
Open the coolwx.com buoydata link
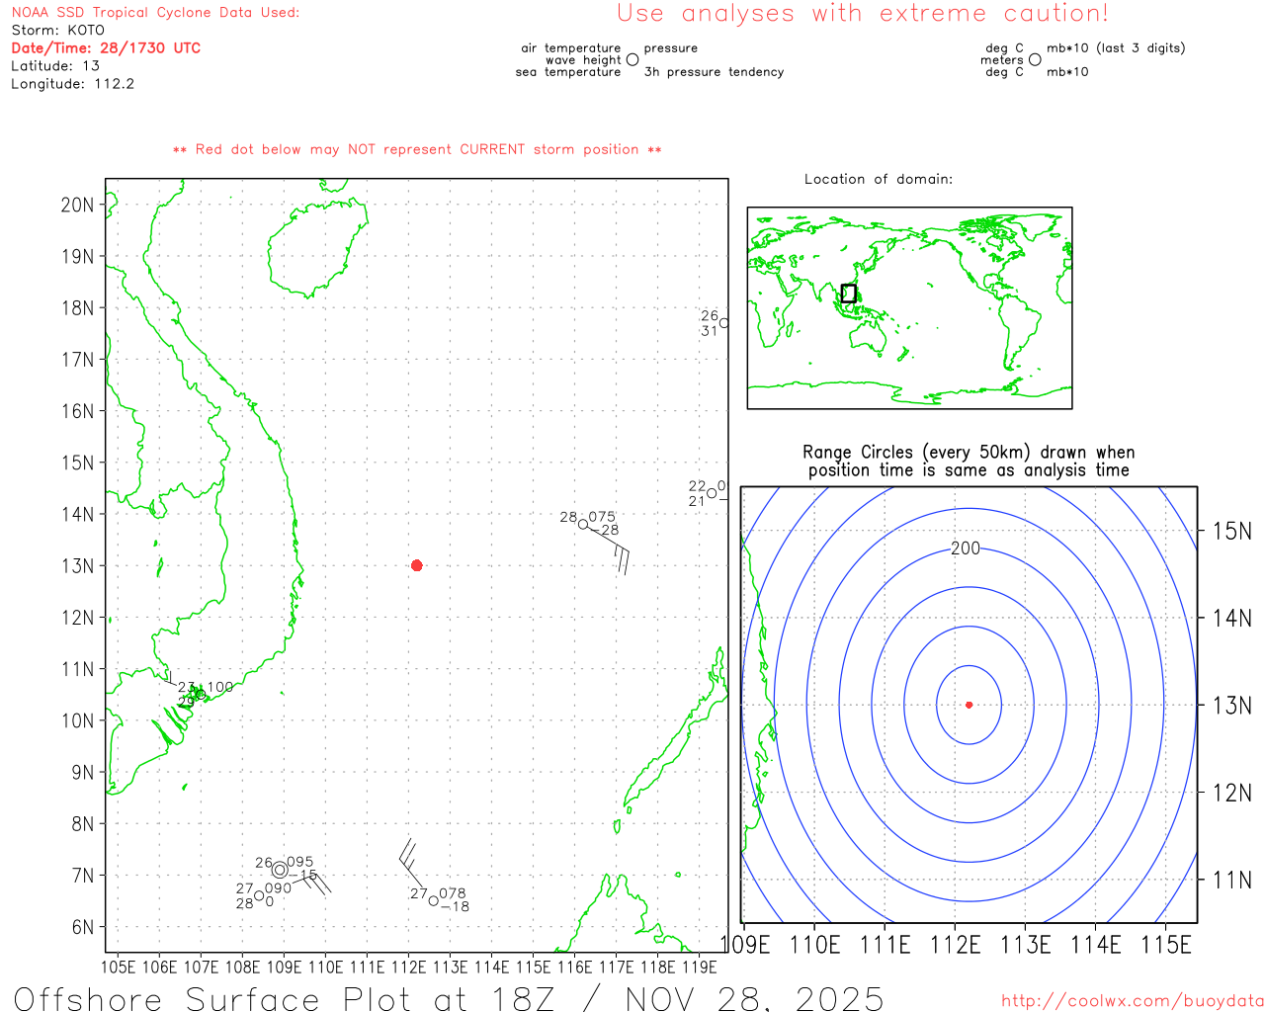click(1133, 1001)
